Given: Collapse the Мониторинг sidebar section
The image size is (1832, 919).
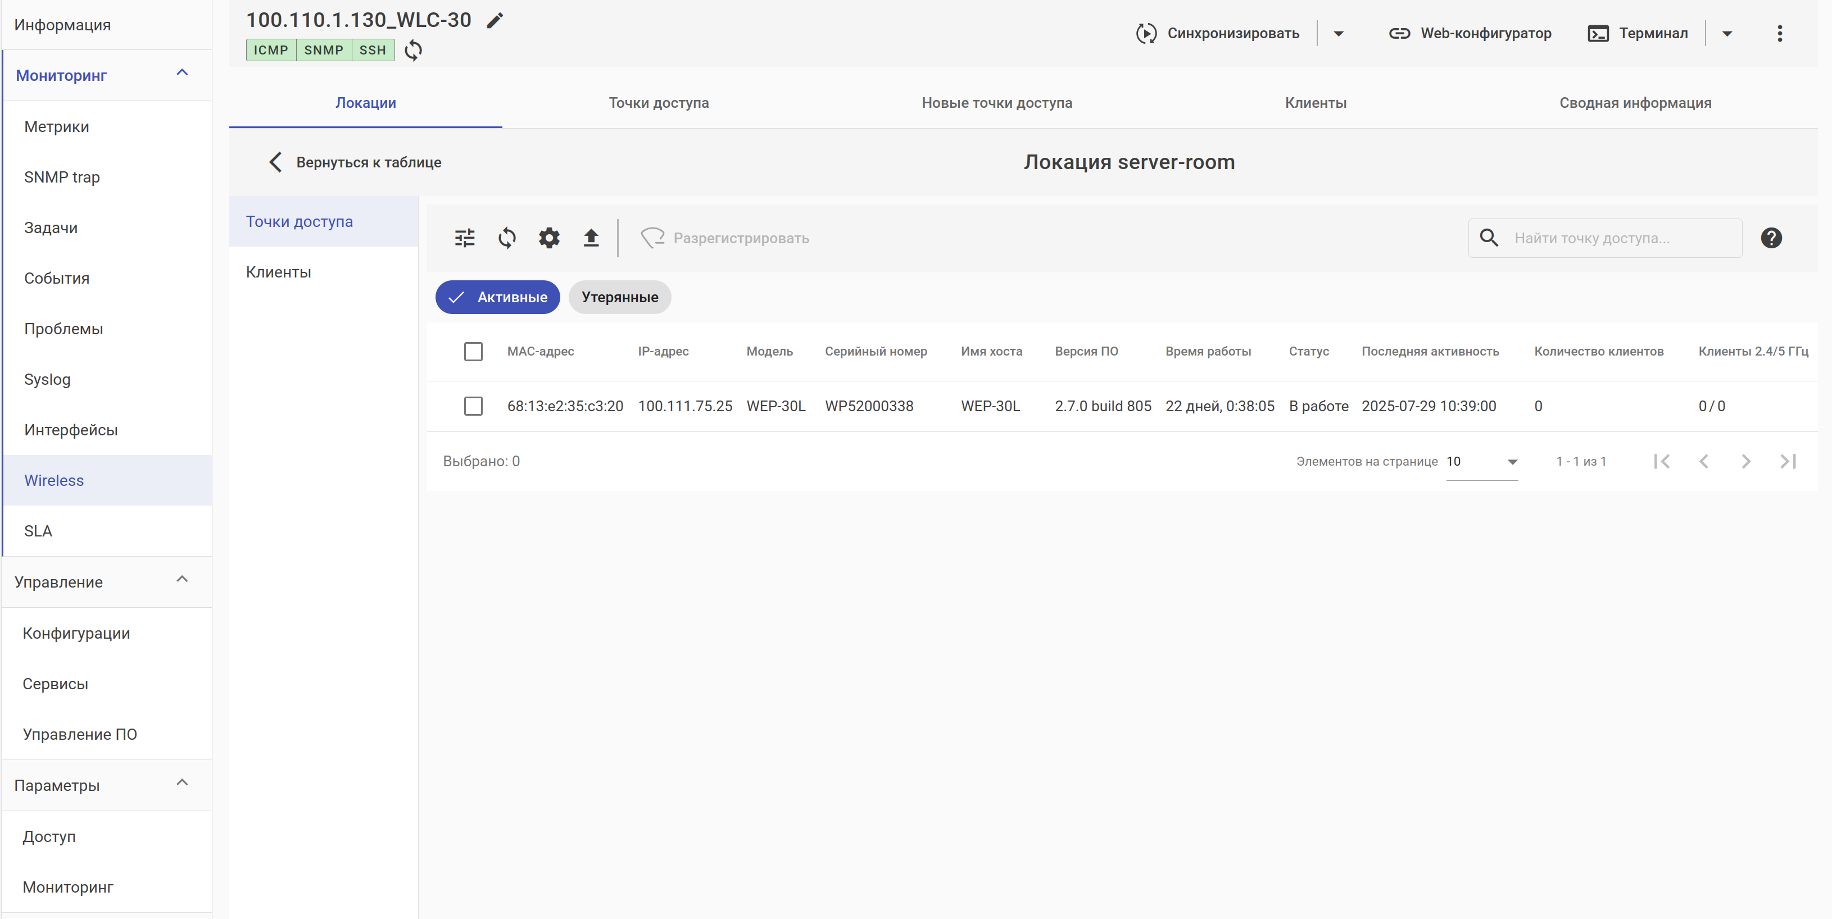Looking at the screenshot, I should 182,73.
